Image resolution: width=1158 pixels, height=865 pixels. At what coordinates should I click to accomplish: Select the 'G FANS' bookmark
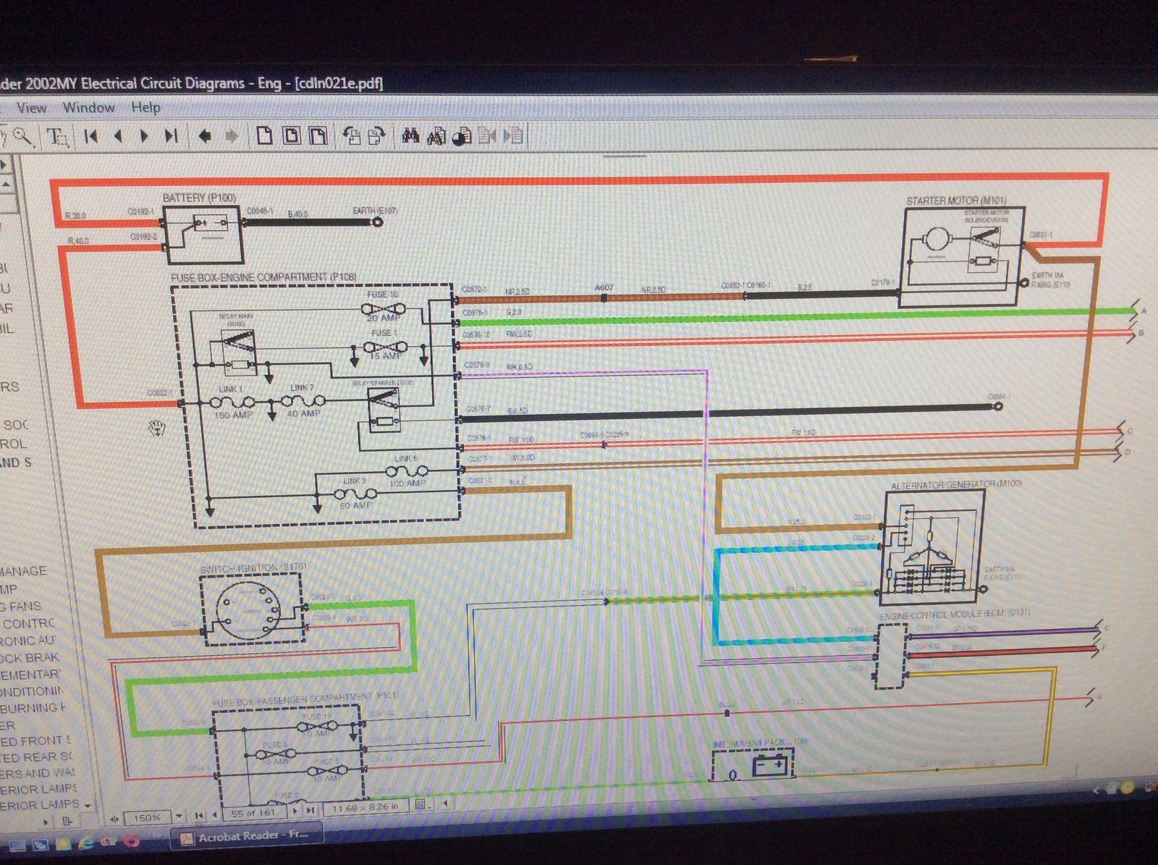click(22, 606)
